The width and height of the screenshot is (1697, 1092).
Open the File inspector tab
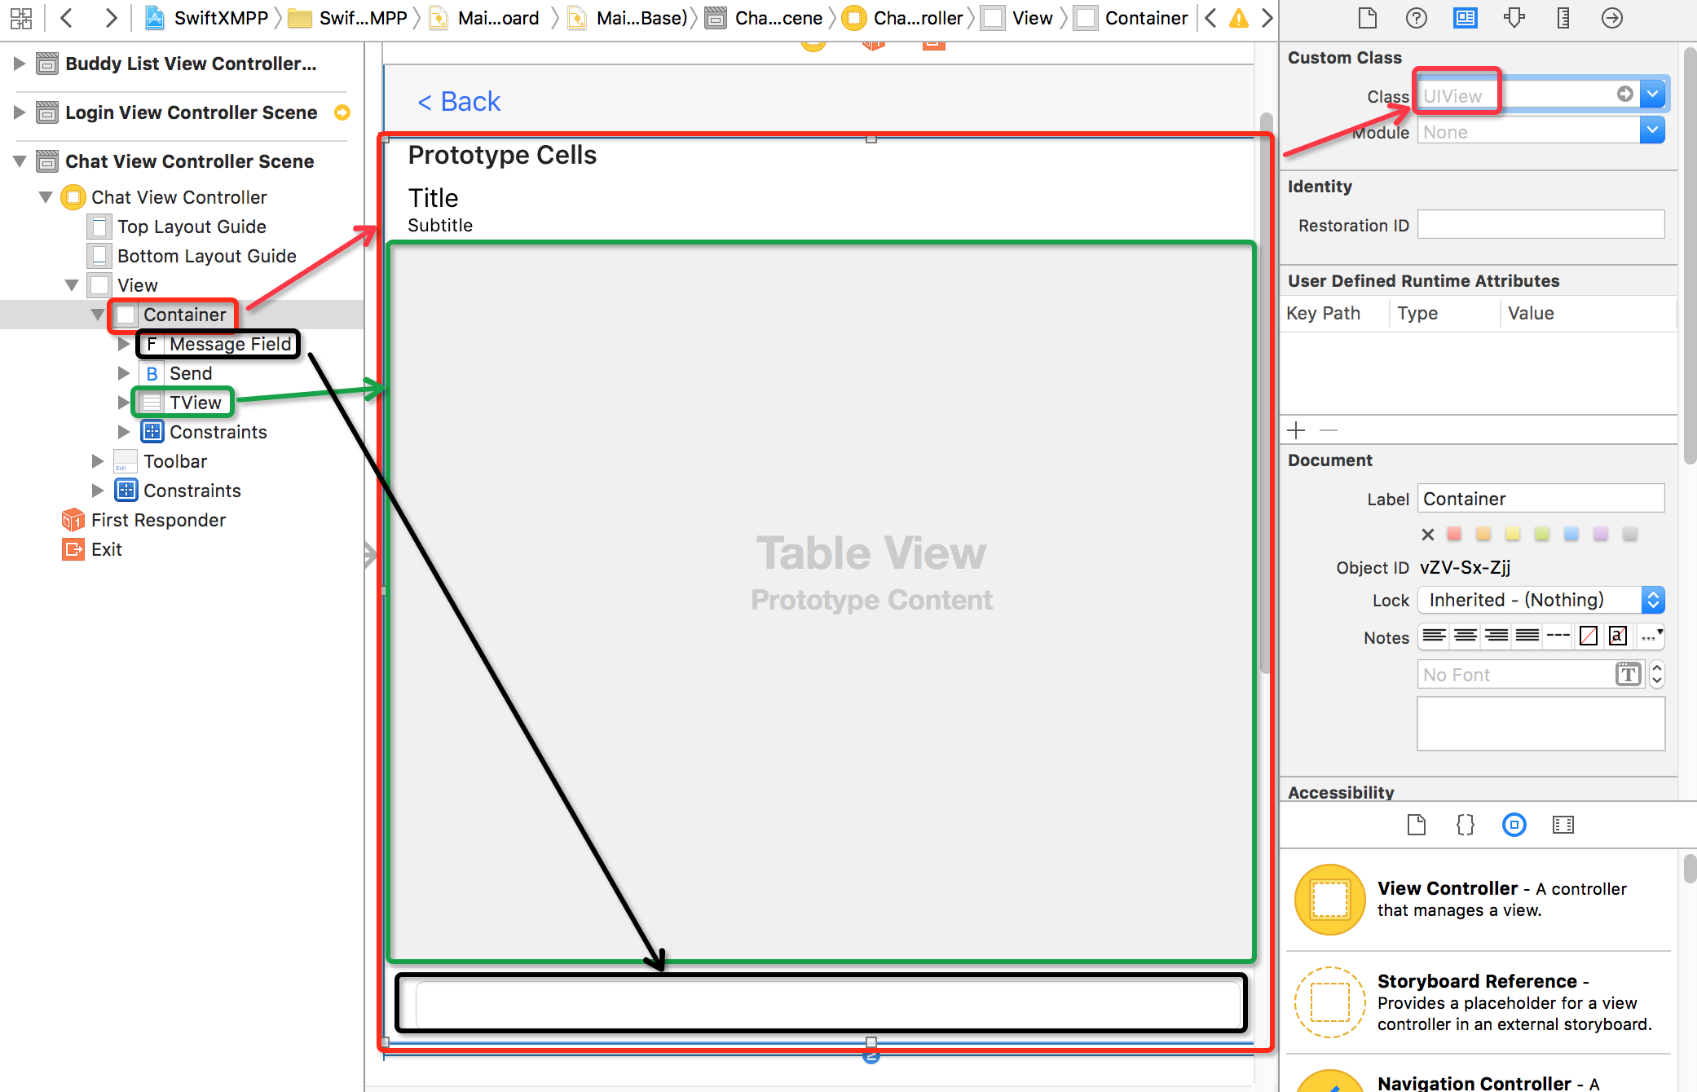point(1368,18)
